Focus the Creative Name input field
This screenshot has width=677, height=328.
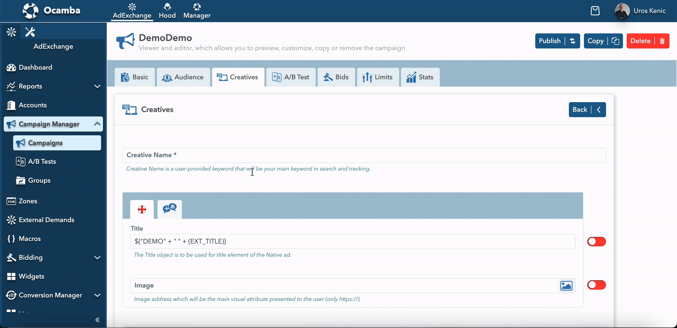(364, 155)
